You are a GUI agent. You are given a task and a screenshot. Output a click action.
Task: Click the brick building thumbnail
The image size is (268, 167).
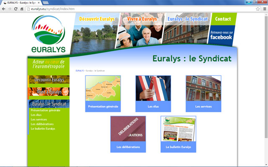pos(204,88)
